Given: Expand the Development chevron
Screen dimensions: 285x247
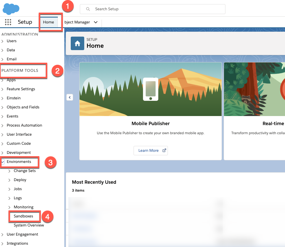Looking at the screenshot, I should click(x=2, y=153).
